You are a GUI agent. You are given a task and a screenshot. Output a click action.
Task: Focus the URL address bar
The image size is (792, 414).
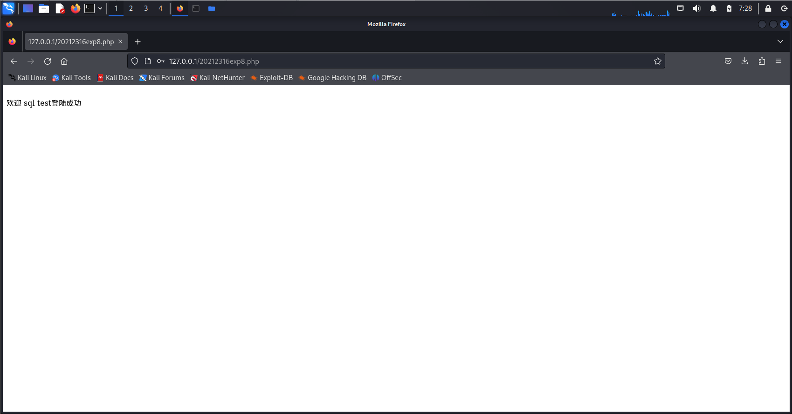pyautogui.click(x=396, y=61)
